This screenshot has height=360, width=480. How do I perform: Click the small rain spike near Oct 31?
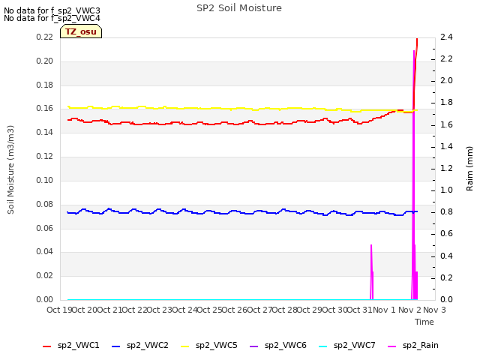(x=372, y=272)
